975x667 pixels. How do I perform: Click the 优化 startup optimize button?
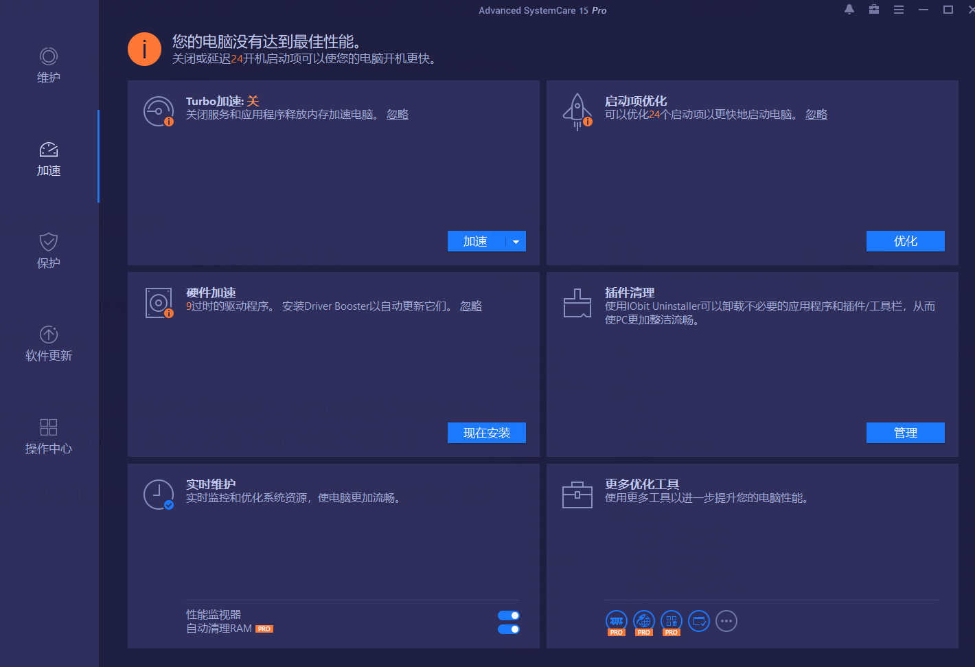[906, 241]
